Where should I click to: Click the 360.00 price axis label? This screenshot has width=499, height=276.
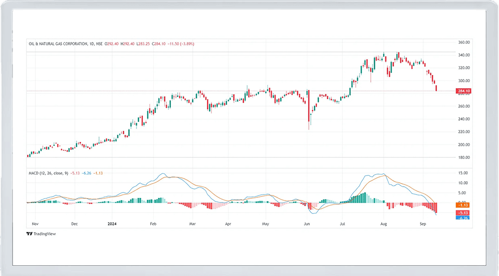pos(464,42)
